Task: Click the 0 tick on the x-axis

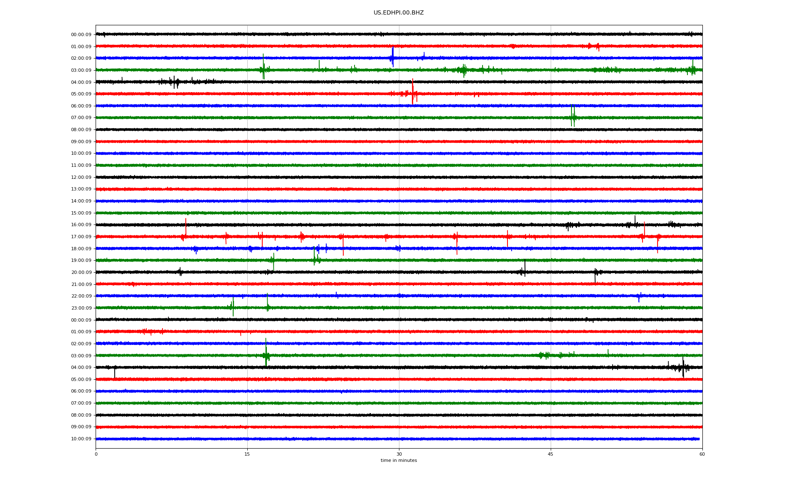Action: tap(96, 454)
